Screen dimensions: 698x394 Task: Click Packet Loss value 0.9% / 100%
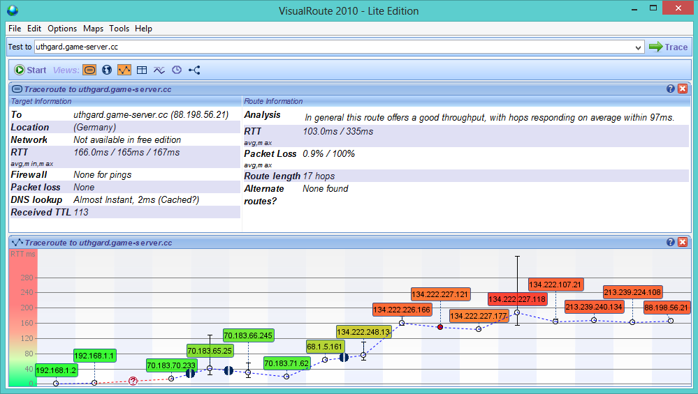tap(328, 153)
